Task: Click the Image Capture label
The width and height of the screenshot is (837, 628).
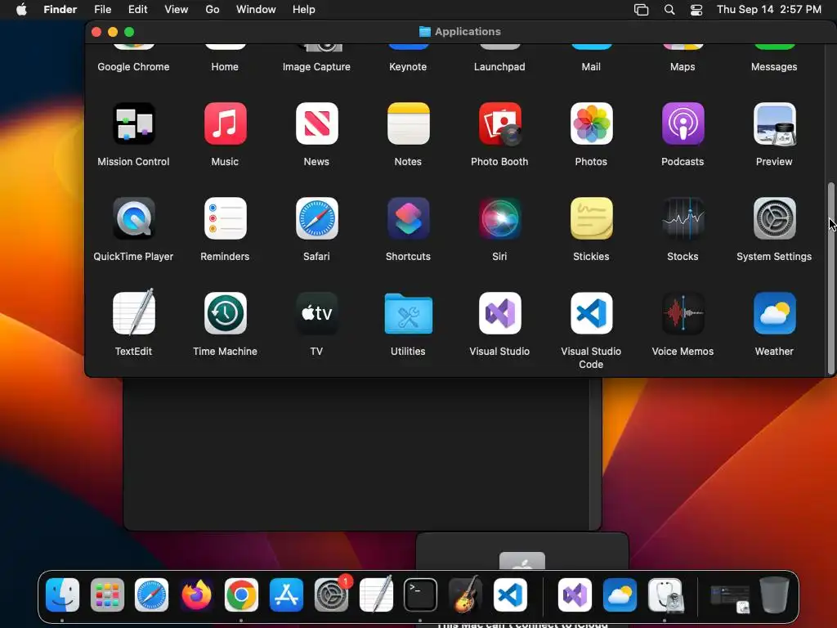Action: (316, 67)
